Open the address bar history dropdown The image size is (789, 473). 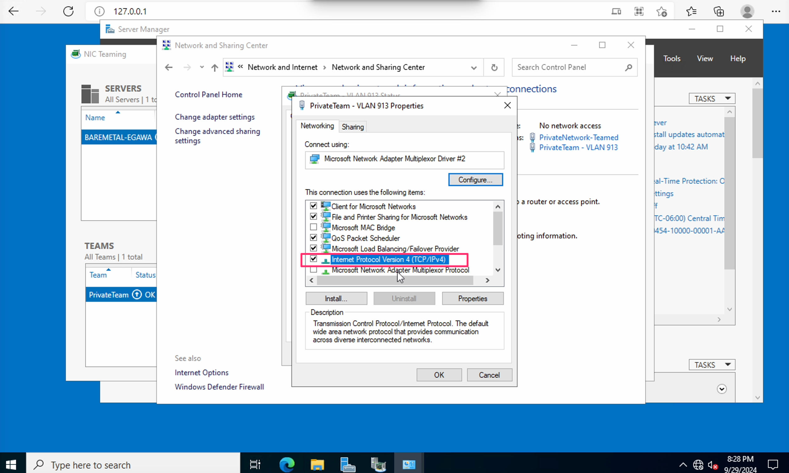pos(474,68)
